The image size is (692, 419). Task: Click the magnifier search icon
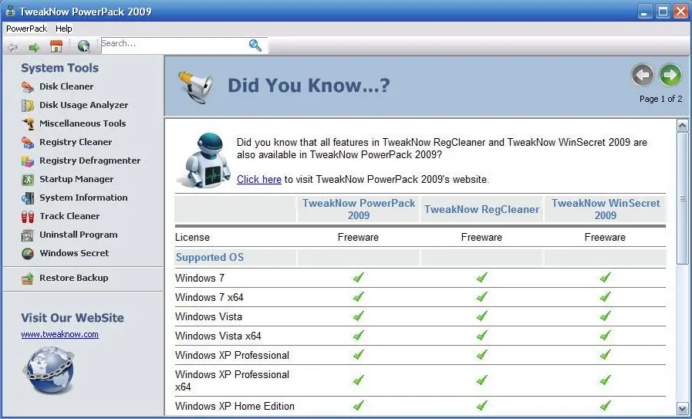click(255, 45)
